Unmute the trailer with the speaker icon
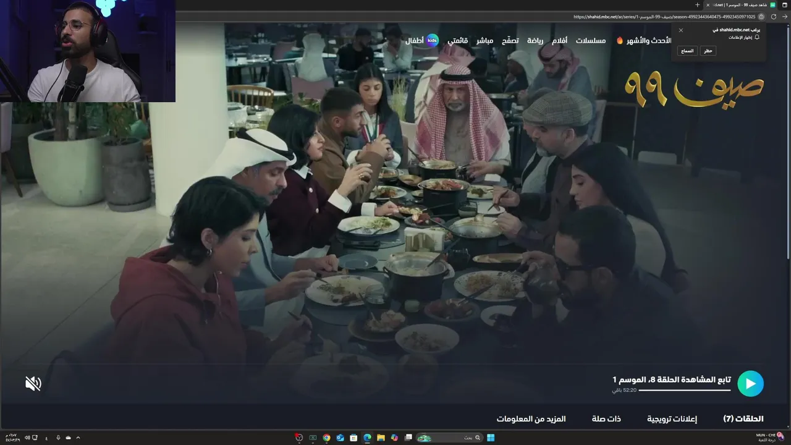 click(33, 384)
